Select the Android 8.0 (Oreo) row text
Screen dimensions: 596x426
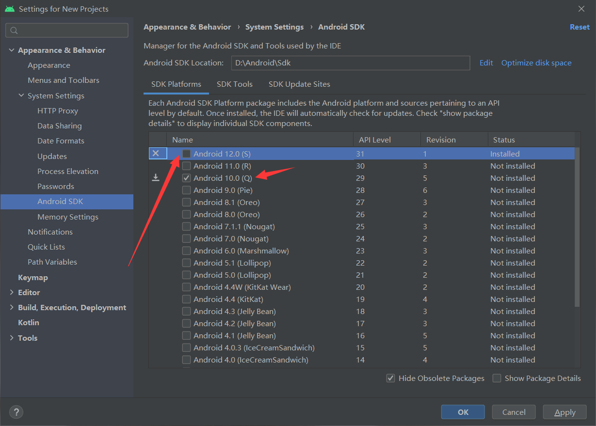(226, 214)
